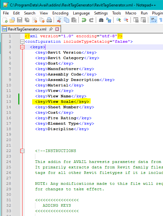Place cursor on highlighted View Scale line
The image size is (163, 216).
point(62,102)
